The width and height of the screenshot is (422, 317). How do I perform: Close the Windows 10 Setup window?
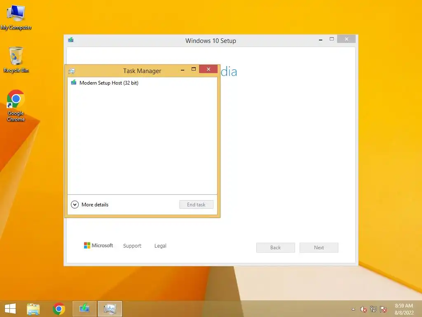click(x=346, y=39)
